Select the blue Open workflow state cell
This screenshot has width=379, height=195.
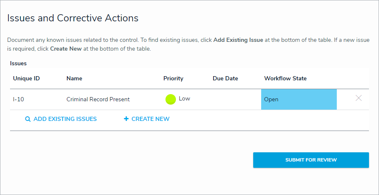pos(299,100)
